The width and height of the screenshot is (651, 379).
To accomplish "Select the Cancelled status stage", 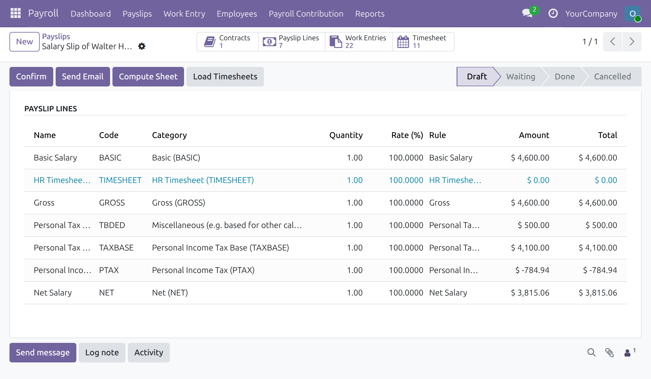I will coord(613,77).
